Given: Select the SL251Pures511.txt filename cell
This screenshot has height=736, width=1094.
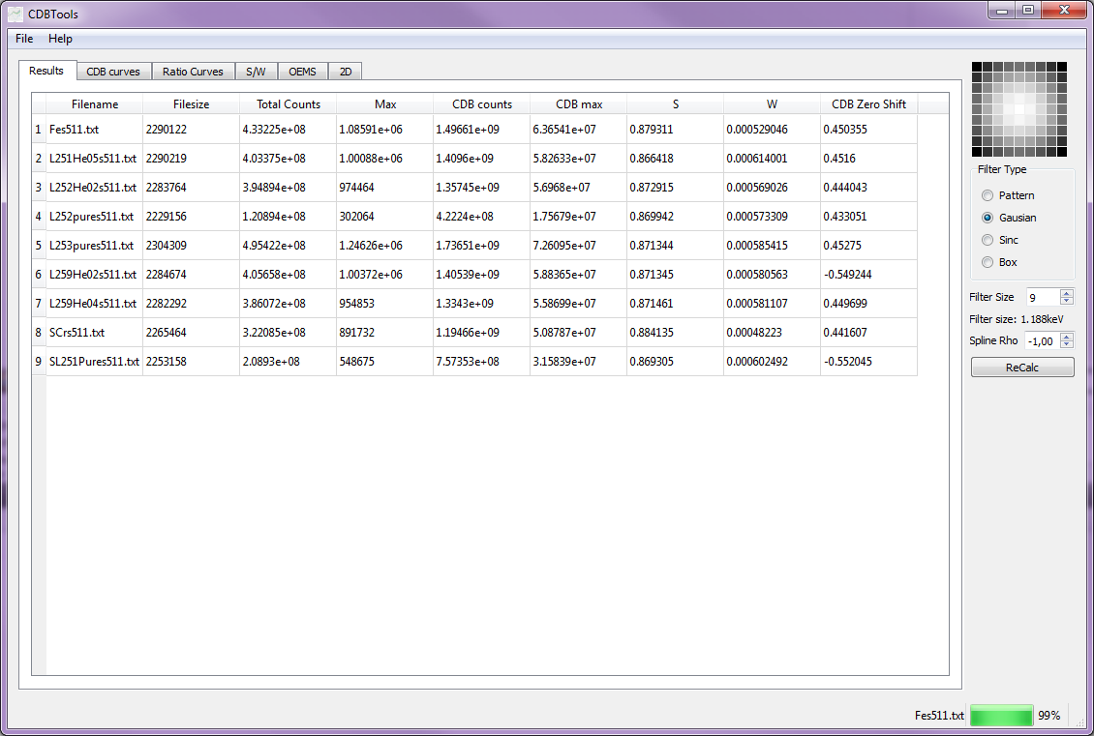Looking at the screenshot, I should tap(94, 361).
